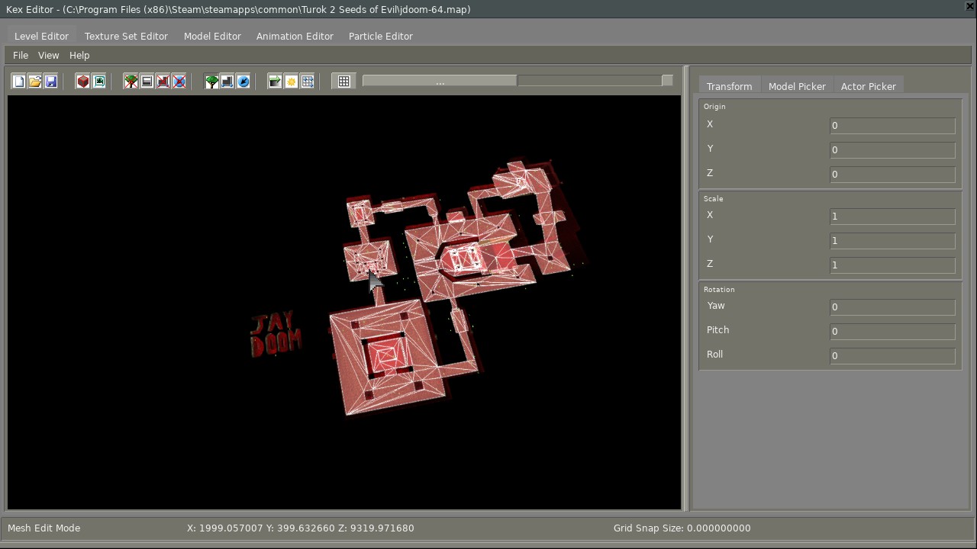
Task: Click the yellow sun light icon
Action: pyautogui.click(x=292, y=82)
